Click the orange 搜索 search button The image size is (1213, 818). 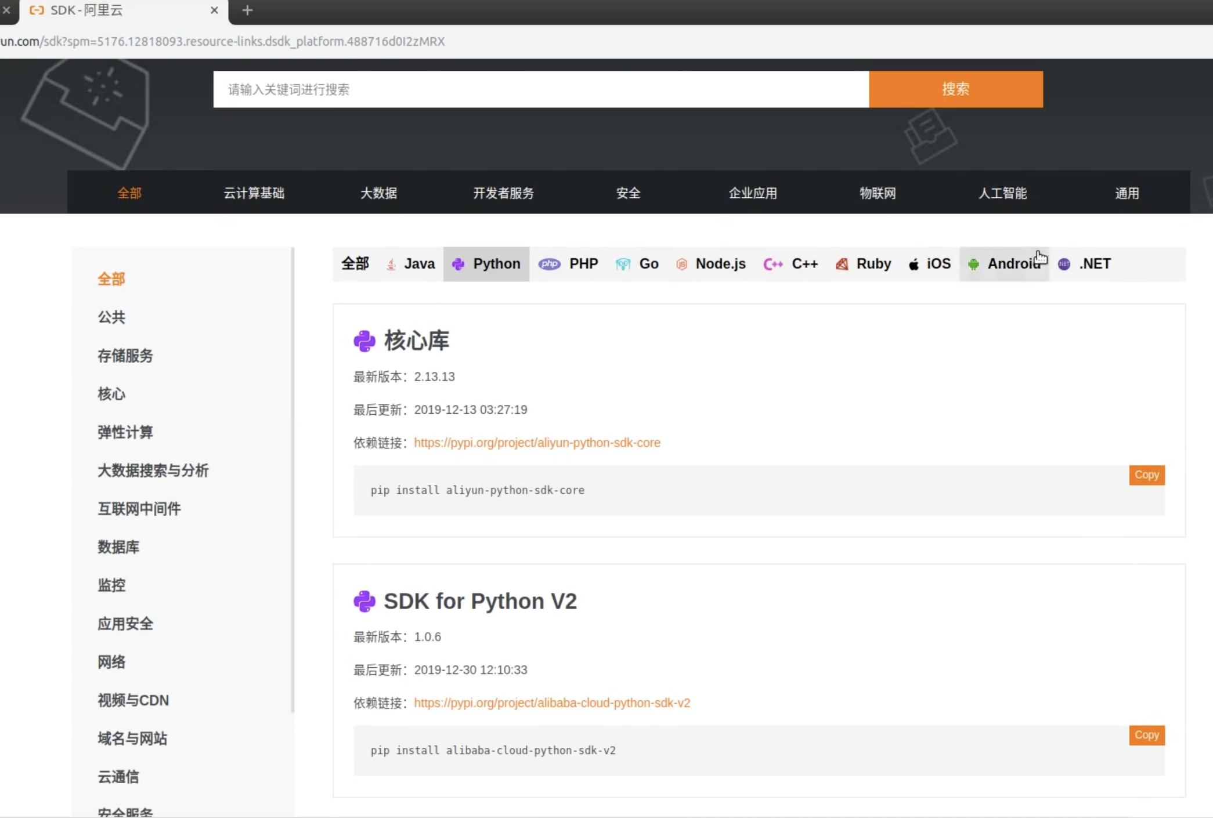955,89
